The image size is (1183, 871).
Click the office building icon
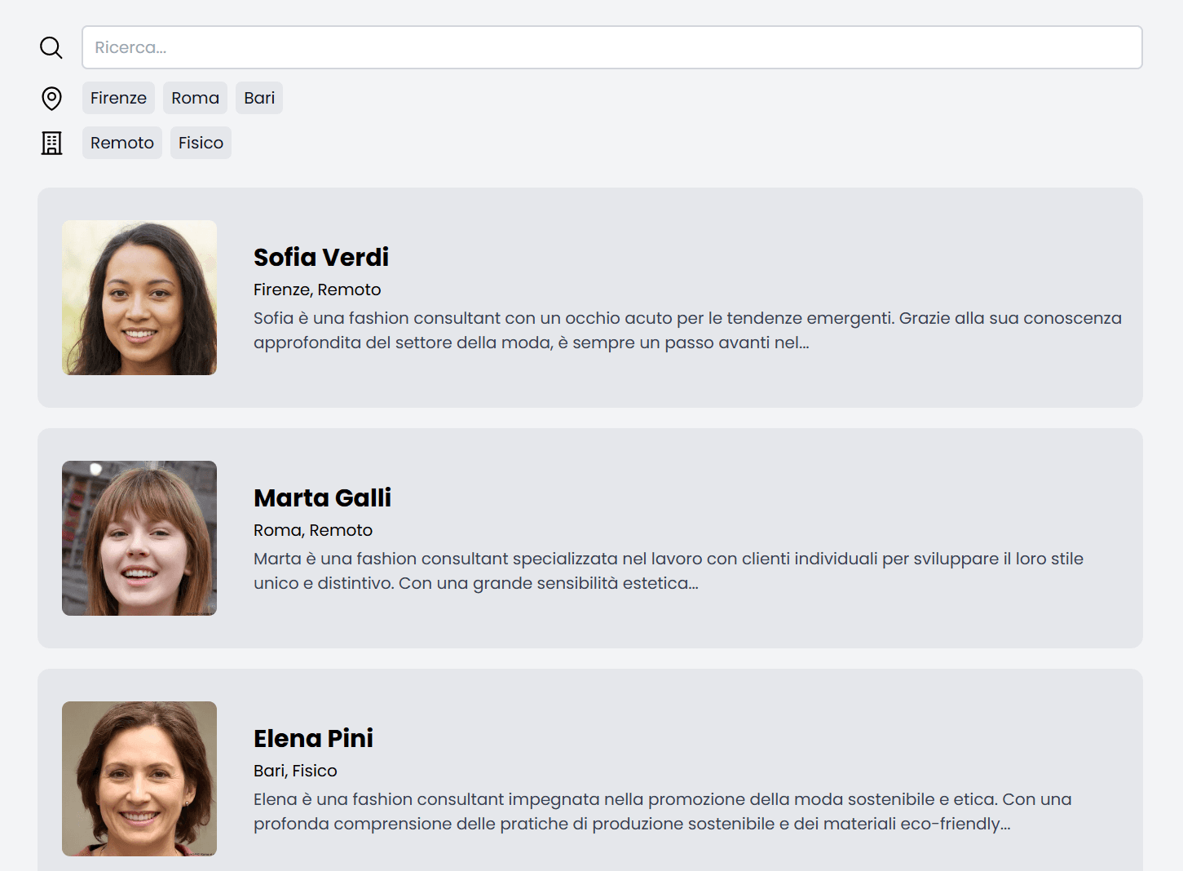click(51, 144)
